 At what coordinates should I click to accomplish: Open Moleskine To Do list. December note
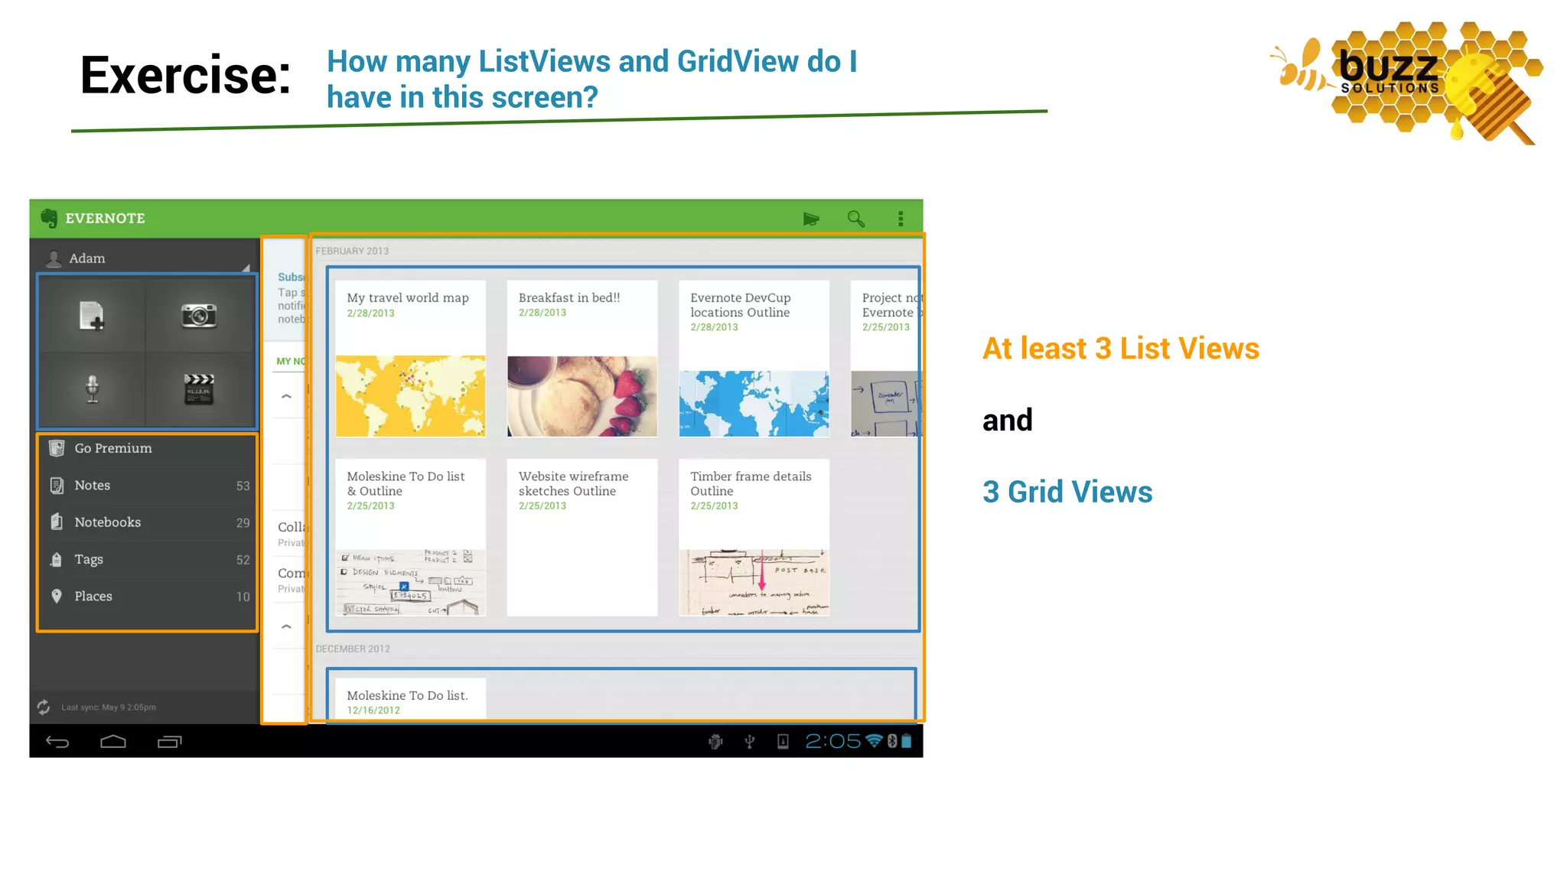point(410,699)
